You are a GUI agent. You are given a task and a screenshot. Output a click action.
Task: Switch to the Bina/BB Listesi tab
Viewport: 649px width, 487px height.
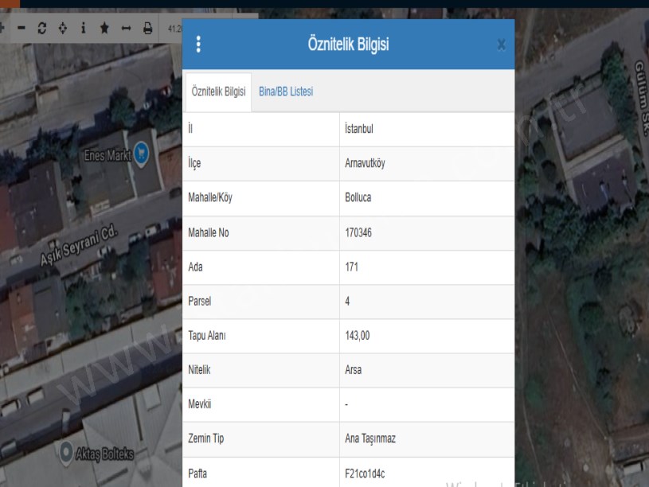coord(285,92)
